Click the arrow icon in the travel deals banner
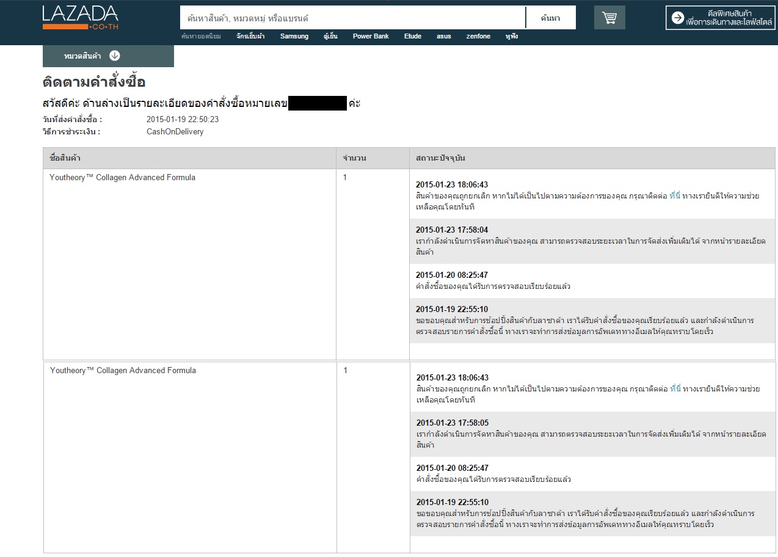Viewport: 778px width, 557px height. tap(677, 18)
